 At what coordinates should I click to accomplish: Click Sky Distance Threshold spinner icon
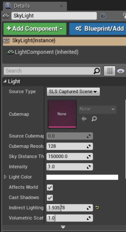click(88, 157)
